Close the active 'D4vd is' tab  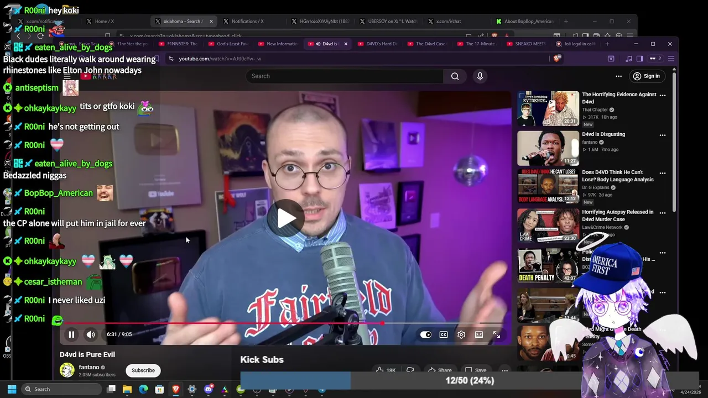[x=346, y=44]
